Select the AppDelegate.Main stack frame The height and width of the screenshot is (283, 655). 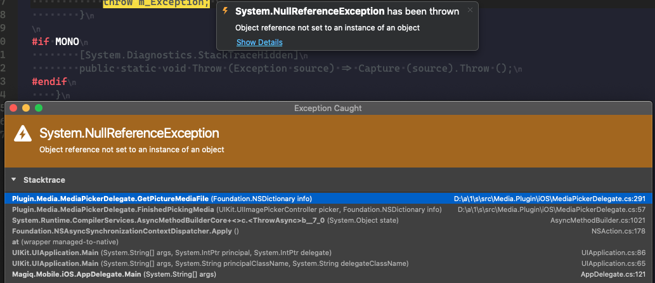coord(328,275)
